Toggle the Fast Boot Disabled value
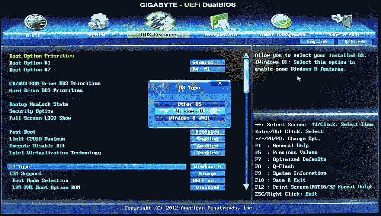Viewport: 381px width, 216px height. click(207, 132)
